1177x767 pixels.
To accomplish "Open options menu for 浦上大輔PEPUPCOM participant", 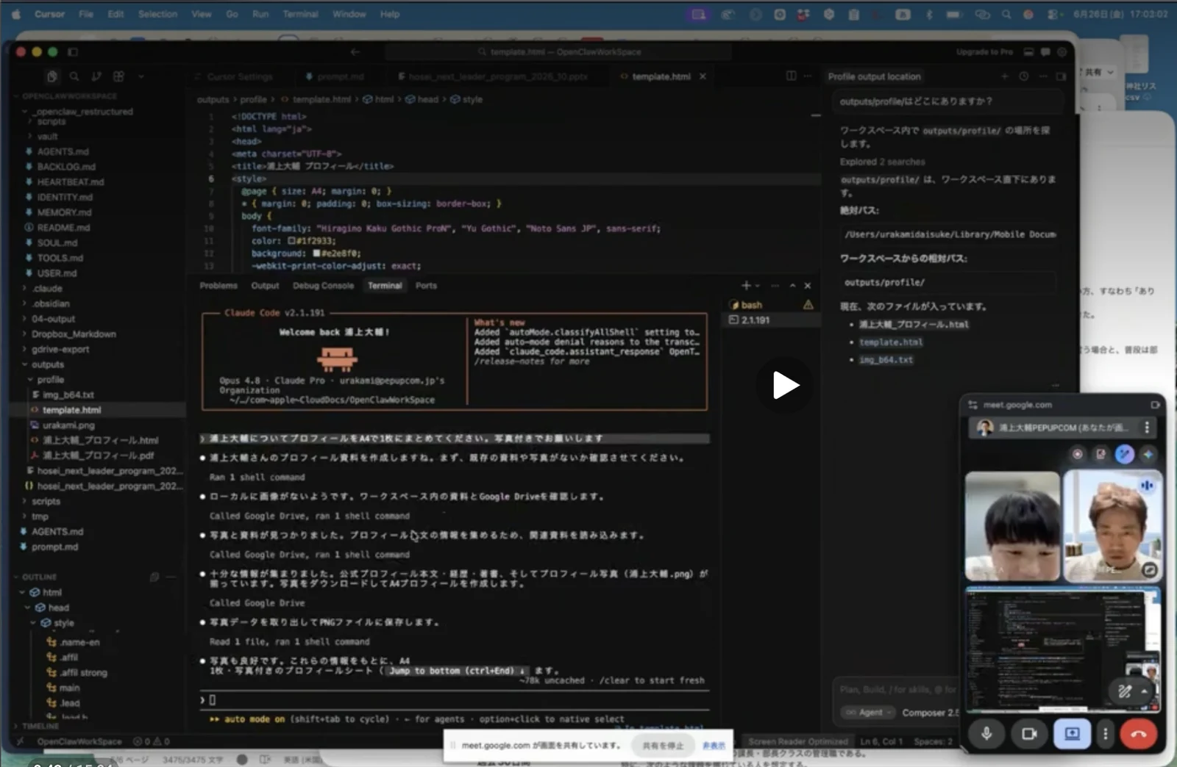I will pyautogui.click(x=1147, y=428).
